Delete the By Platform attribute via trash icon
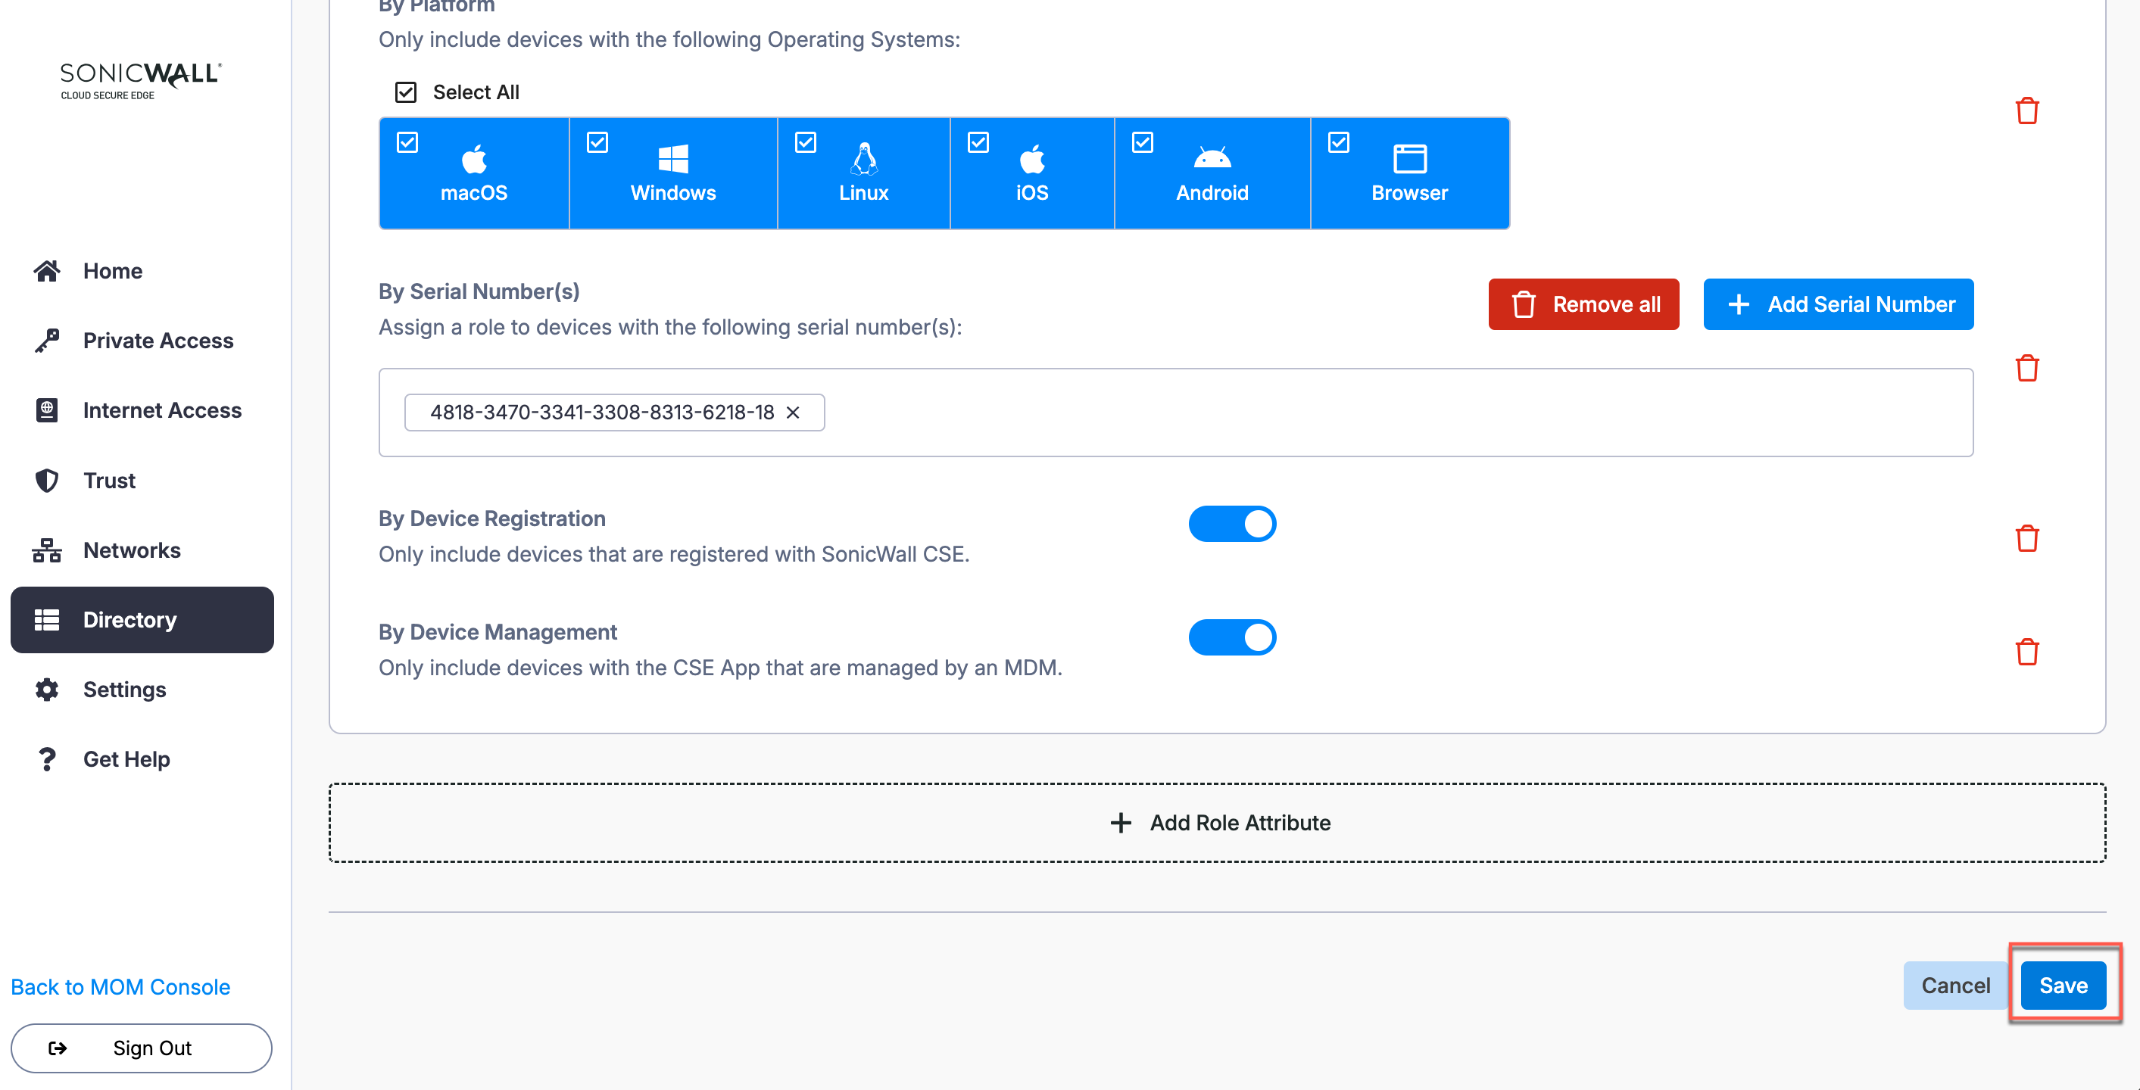Image resolution: width=2140 pixels, height=1090 pixels. pyautogui.click(x=2026, y=111)
